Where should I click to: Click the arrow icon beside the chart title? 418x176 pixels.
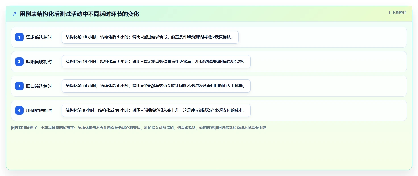14,14
